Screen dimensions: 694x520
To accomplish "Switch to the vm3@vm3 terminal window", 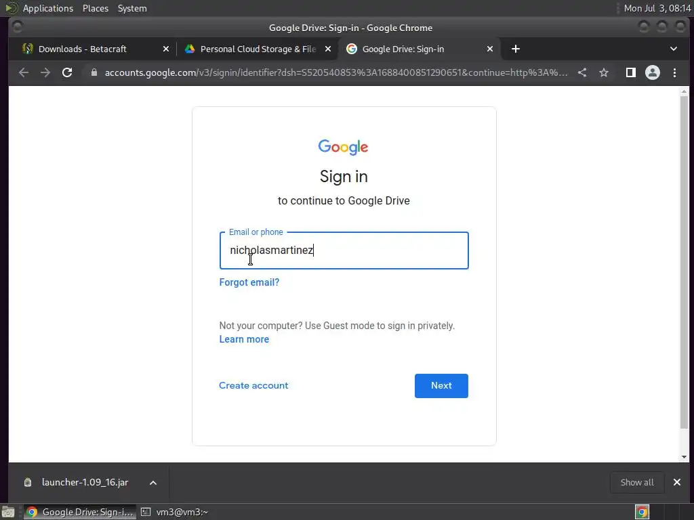I will pyautogui.click(x=174, y=512).
